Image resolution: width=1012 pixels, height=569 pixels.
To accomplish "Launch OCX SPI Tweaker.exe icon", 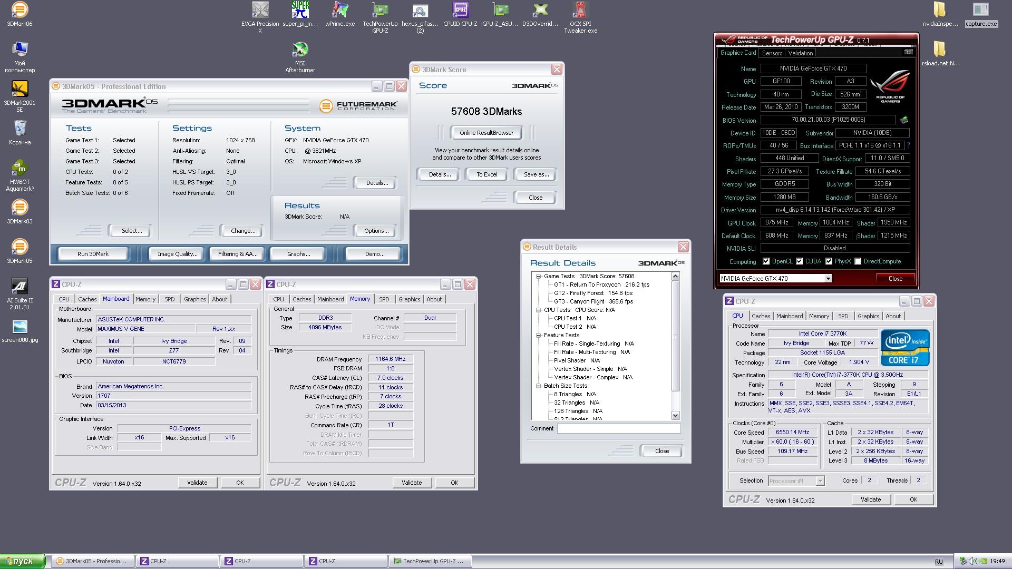I will pyautogui.click(x=580, y=17).
